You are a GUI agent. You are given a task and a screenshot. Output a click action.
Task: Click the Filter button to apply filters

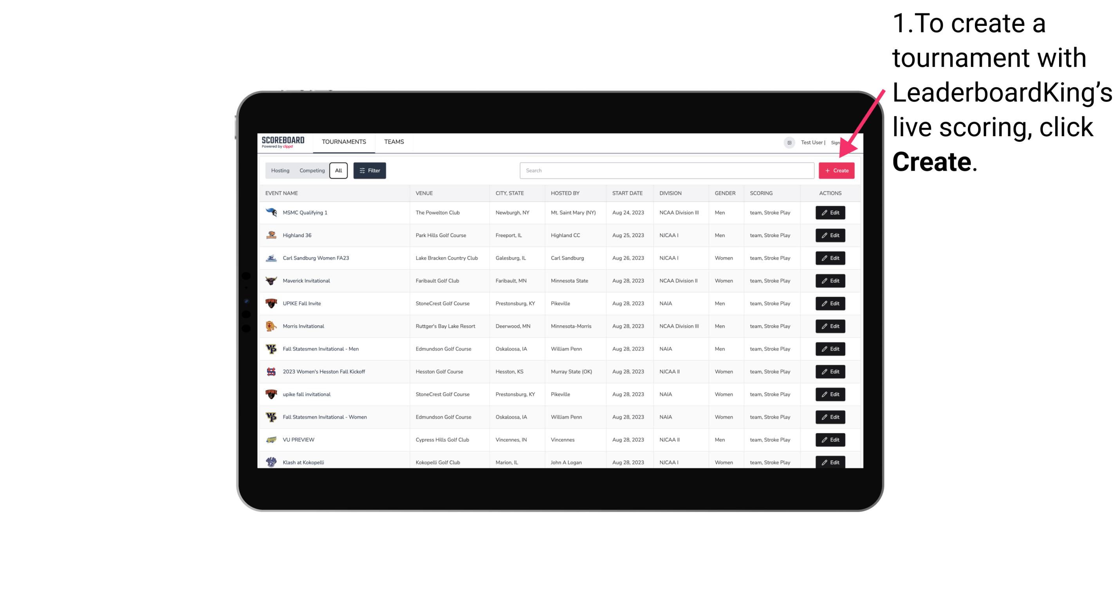pyautogui.click(x=369, y=170)
